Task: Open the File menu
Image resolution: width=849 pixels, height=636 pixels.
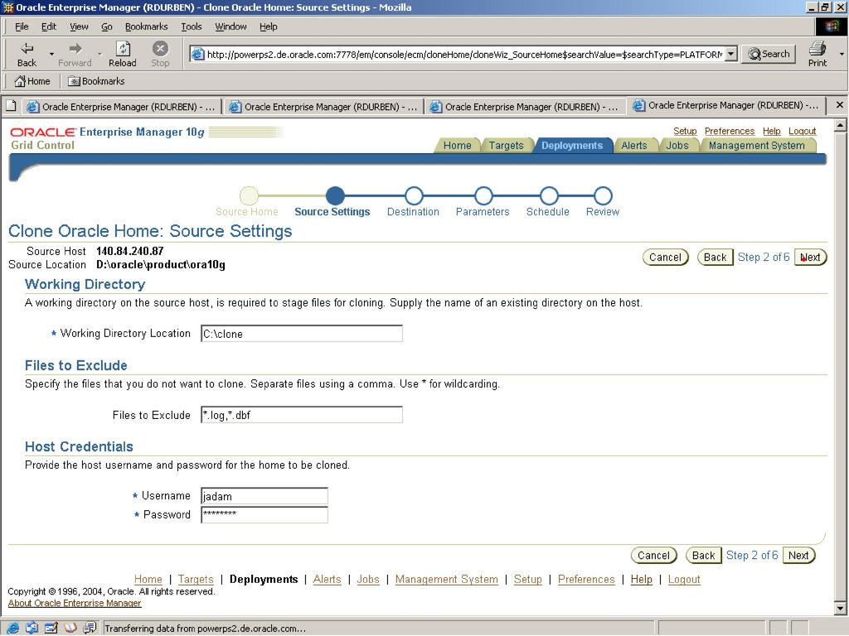Action: click(22, 26)
